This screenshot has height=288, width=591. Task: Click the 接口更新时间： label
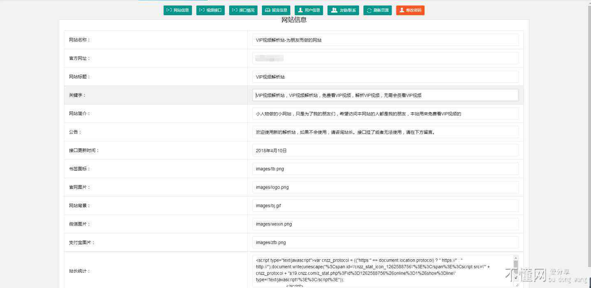click(x=84, y=151)
